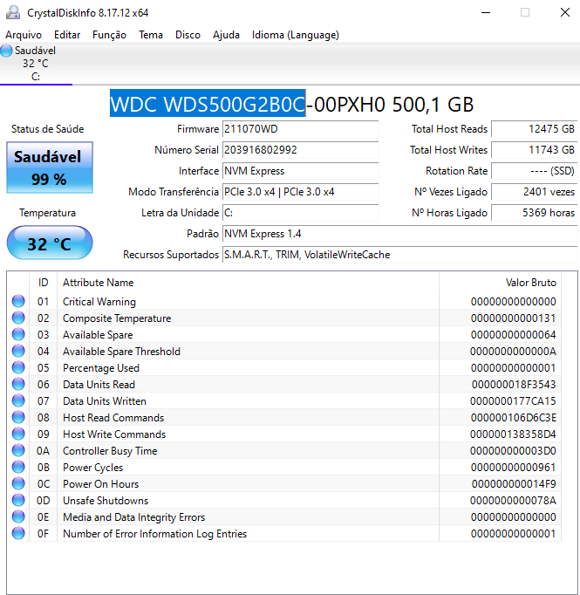The width and height of the screenshot is (580, 595).
Task: Click the Interface field NVM Express
Action: point(300,171)
